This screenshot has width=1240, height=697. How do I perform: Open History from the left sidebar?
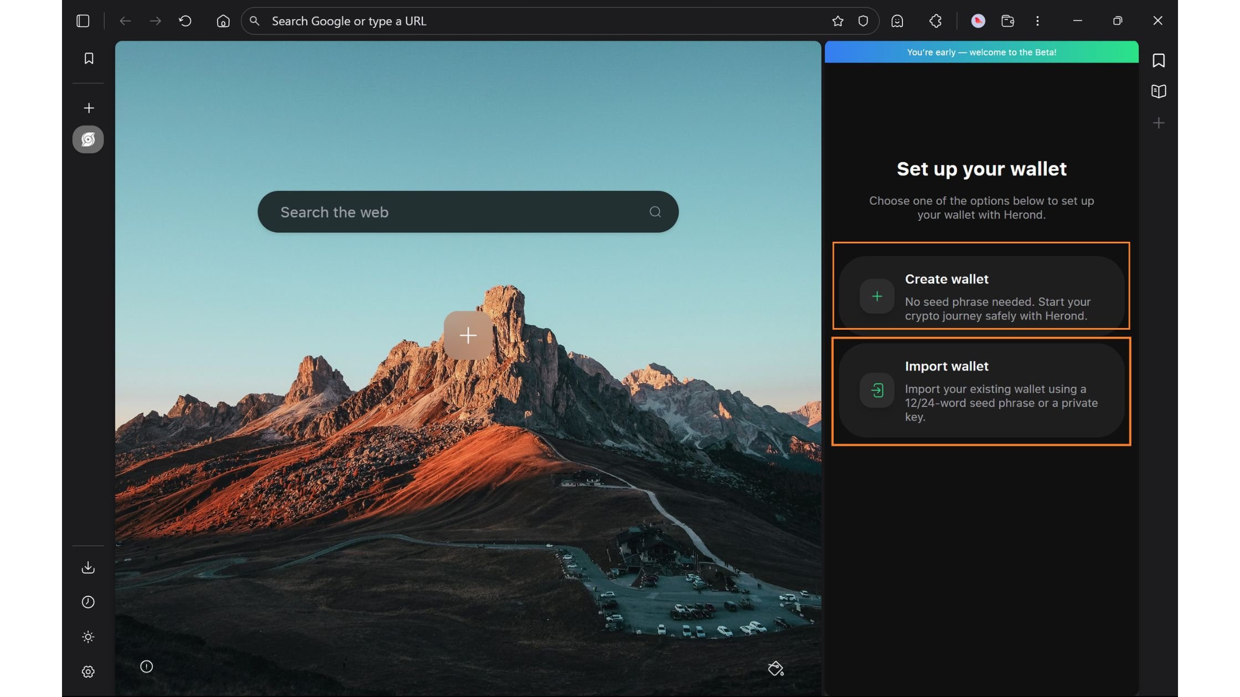click(x=88, y=602)
